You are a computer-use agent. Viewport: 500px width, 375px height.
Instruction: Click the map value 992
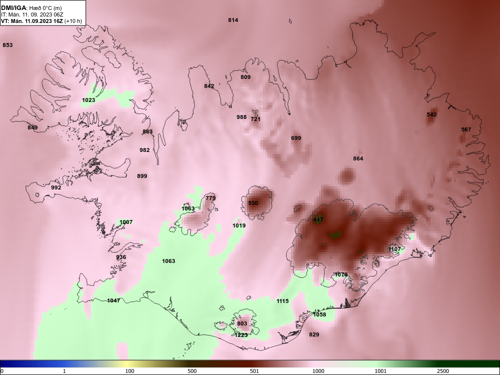click(x=56, y=188)
